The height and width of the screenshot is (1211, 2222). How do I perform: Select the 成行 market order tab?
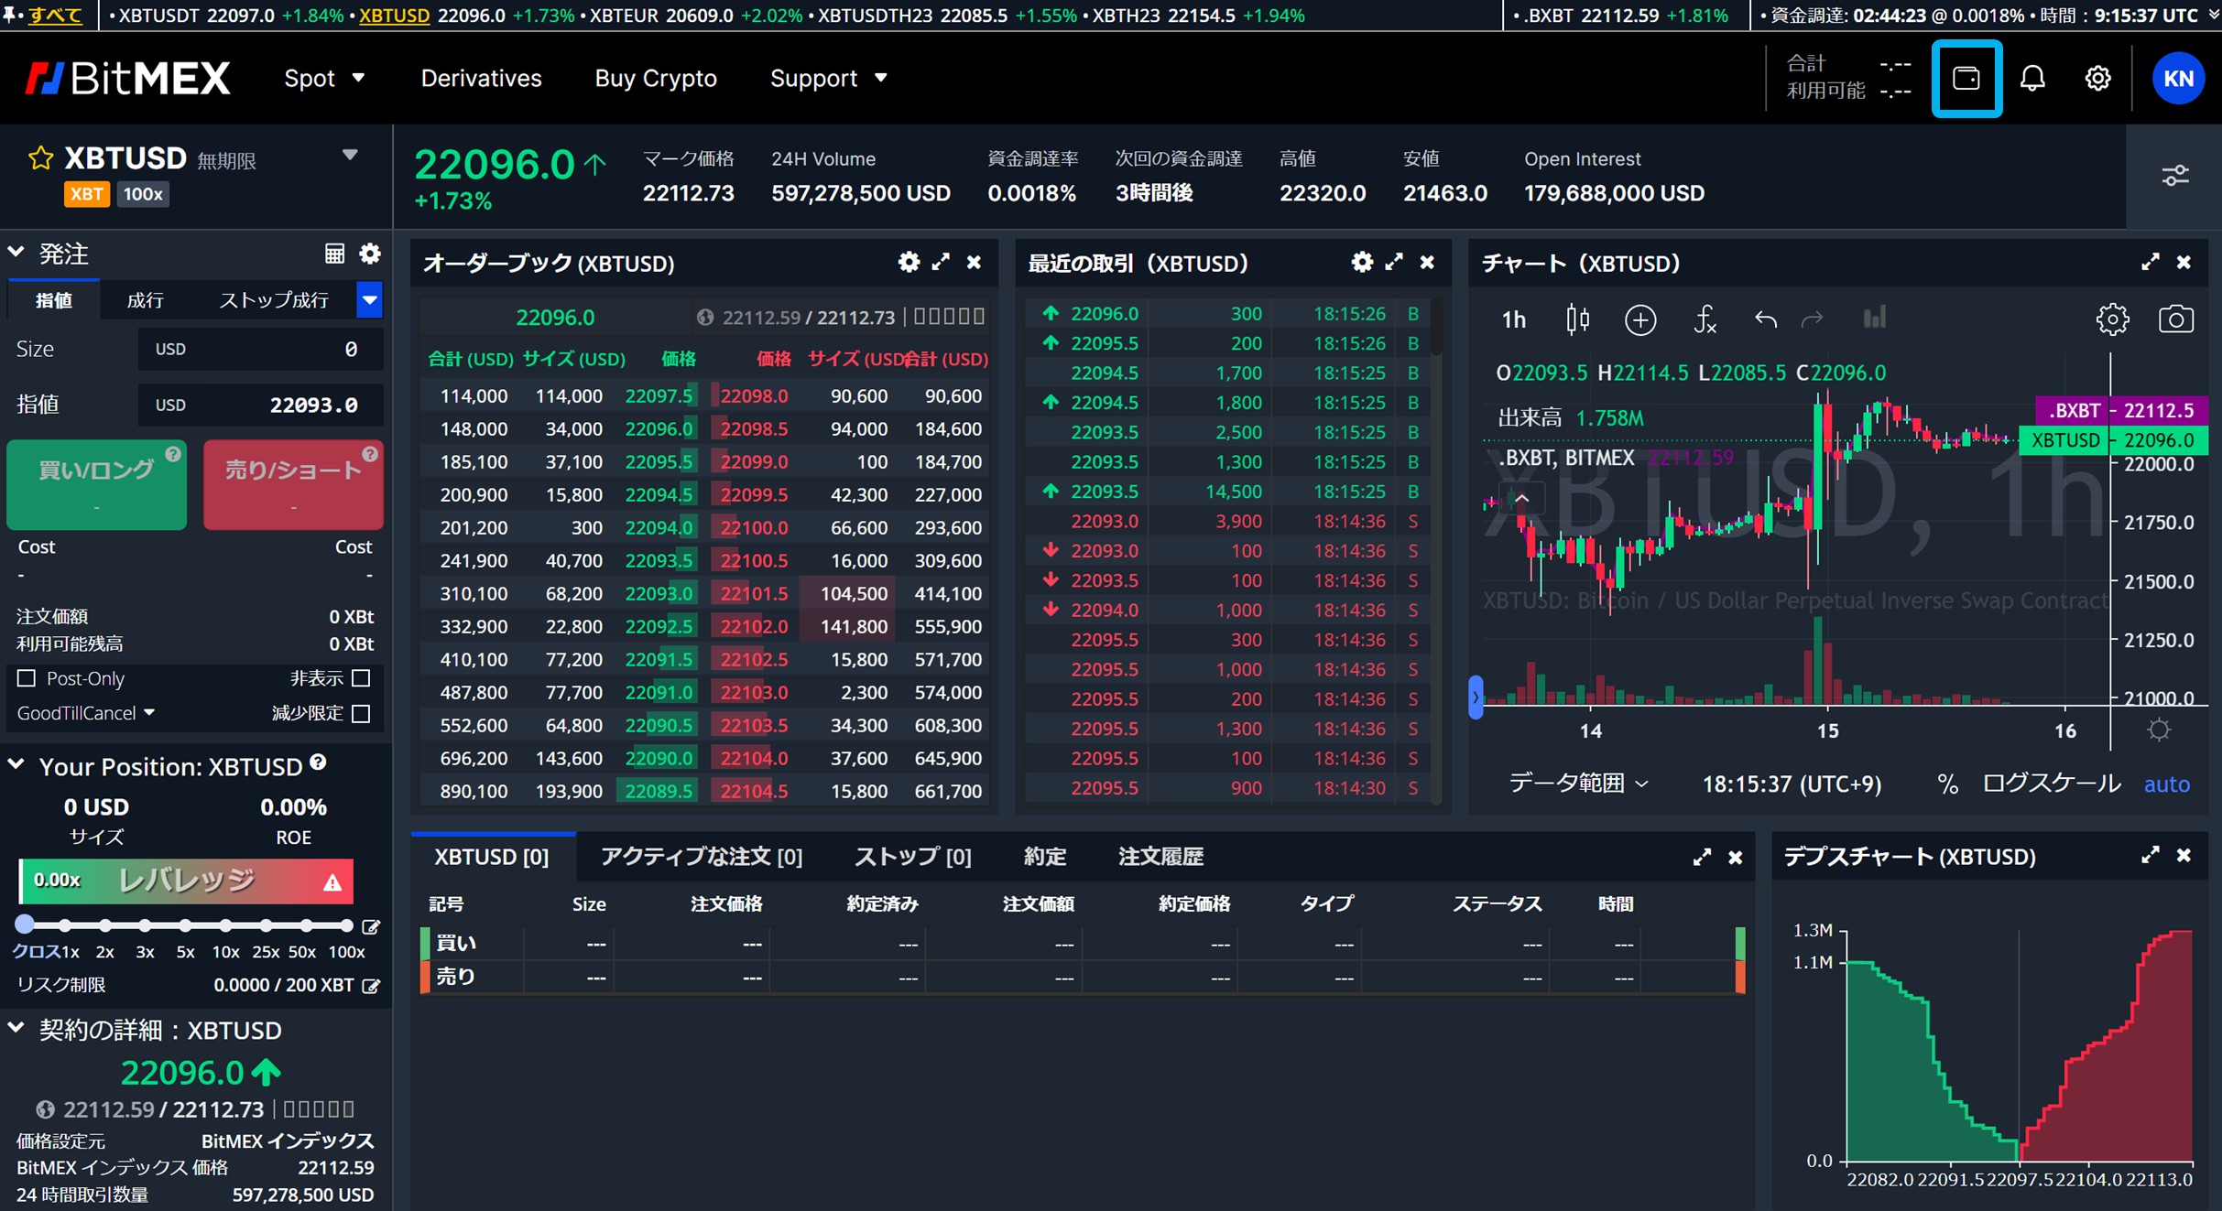pos(145,300)
